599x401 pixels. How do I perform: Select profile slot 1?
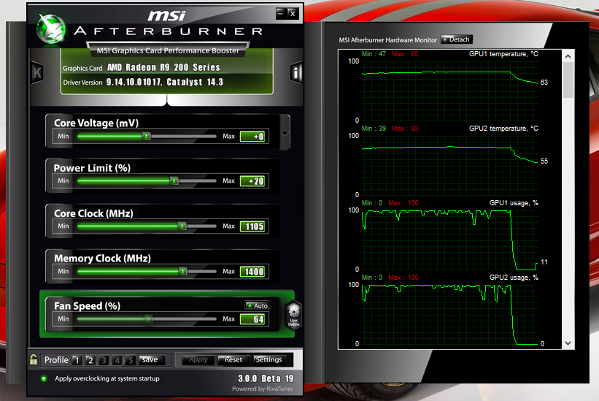pyautogui.click(x=77, y=360)
